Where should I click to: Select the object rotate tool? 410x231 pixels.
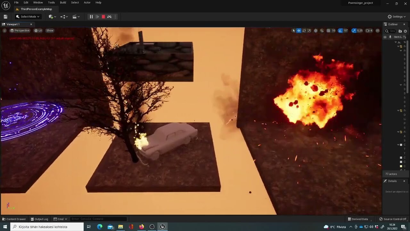[x=304, y=30]
